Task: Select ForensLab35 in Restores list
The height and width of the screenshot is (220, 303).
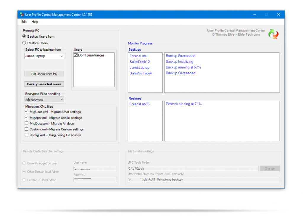Action: tap(139, 104)
